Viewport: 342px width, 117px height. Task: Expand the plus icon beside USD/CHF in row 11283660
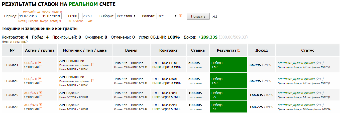tap(40, 79)
